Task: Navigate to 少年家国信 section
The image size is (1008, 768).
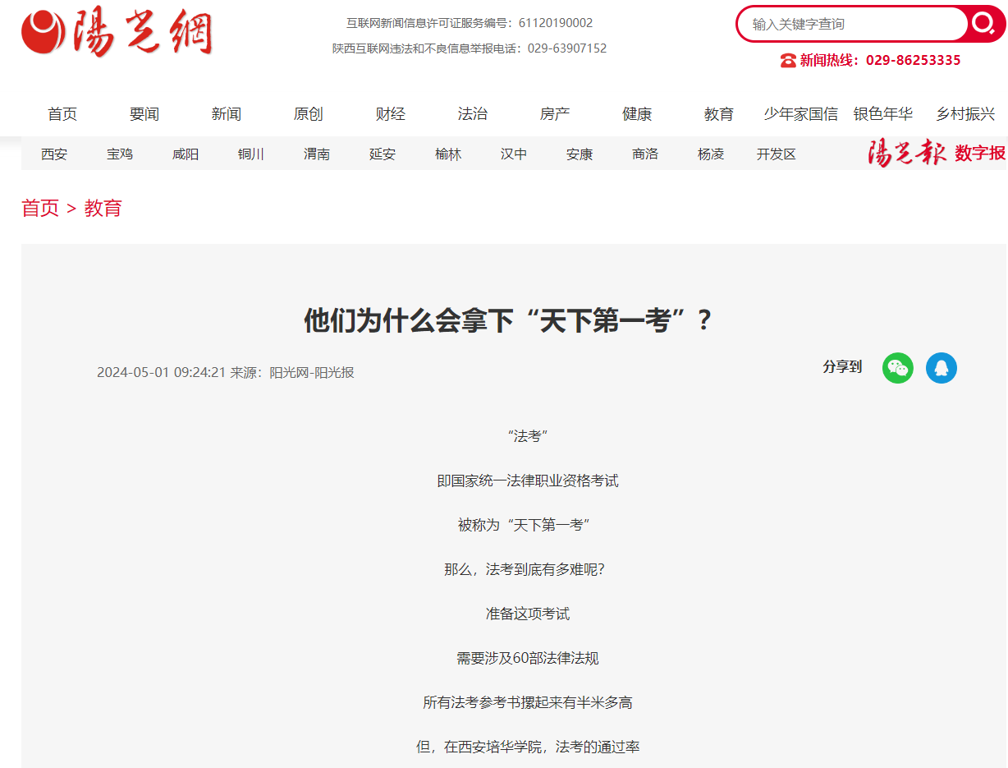Action: coord(801,114)
